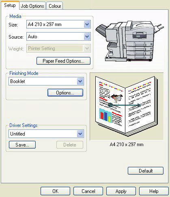Open the Finishing Mode Options button
This screenshot has width=170, height=197.
coord(65,93)
